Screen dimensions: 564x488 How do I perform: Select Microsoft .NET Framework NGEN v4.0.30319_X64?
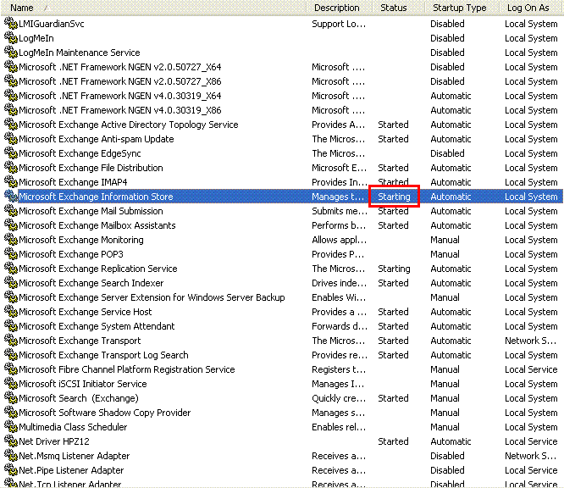click(x=119, y=96)
